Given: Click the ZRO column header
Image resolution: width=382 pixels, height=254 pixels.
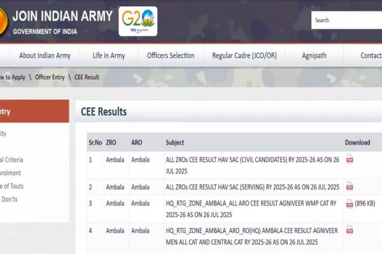Looking at the screenshot, I should [111, 142].
